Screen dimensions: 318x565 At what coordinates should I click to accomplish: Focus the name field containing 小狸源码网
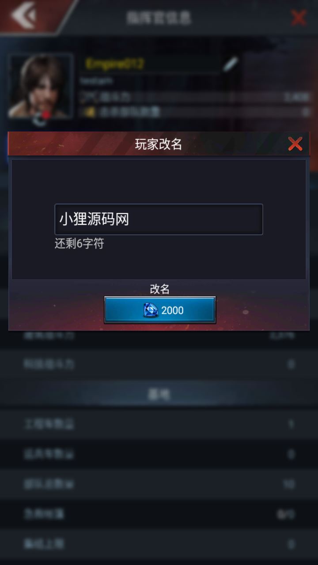pyautogui.click(x=159, y=219)
